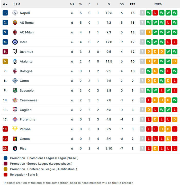Sort standings by PTS column header

[132, 4]
